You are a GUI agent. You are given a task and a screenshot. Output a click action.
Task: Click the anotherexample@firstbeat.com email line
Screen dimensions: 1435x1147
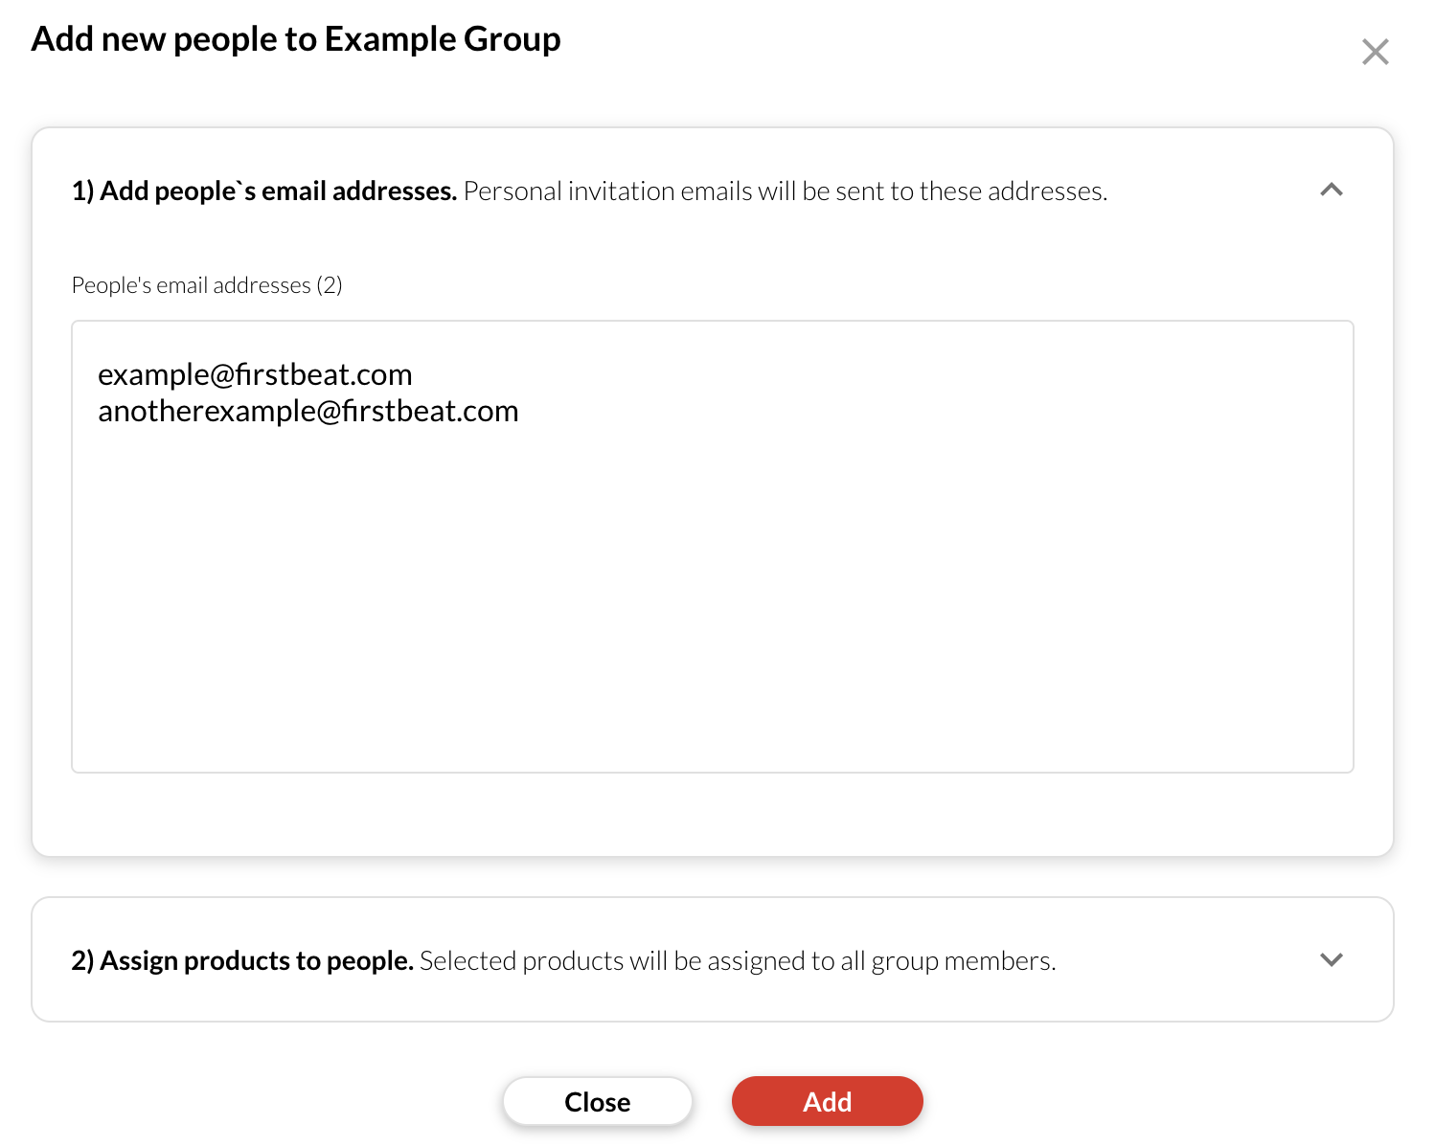[307, 411]
